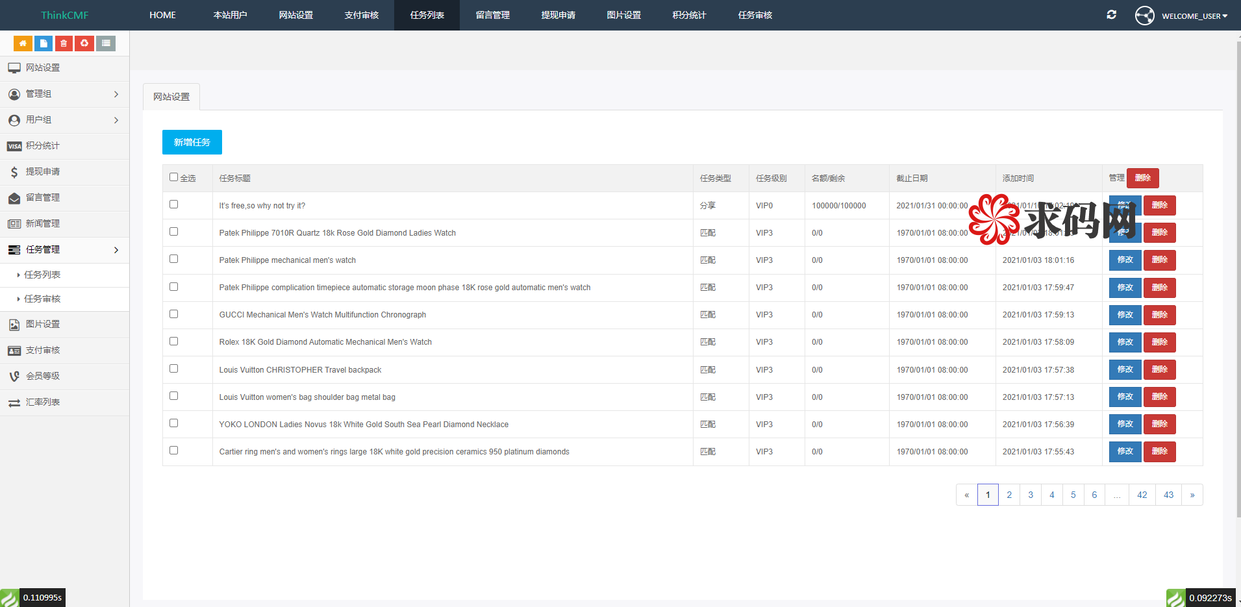Go to pagination page 43
The image size is (1241, 607).
coord(1168,495)
